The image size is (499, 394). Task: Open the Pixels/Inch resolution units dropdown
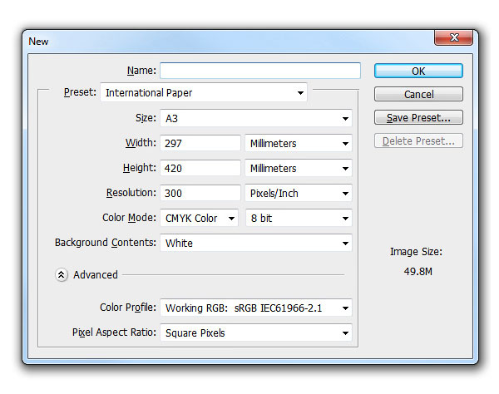[x=299, y=193]
